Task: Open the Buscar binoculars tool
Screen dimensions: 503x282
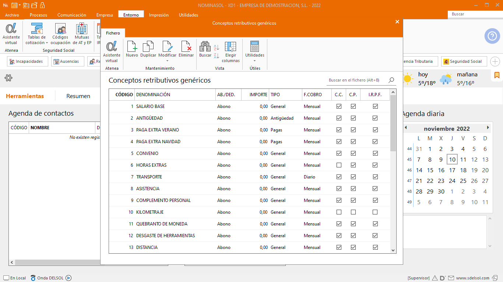Action: [x=205, y=49]
